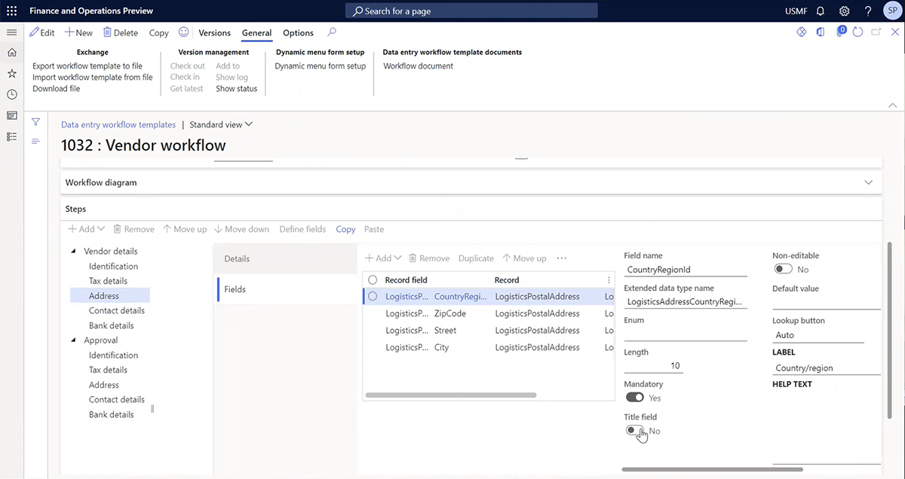
Task: Open the Settings gear
Action: pos(844,11)
